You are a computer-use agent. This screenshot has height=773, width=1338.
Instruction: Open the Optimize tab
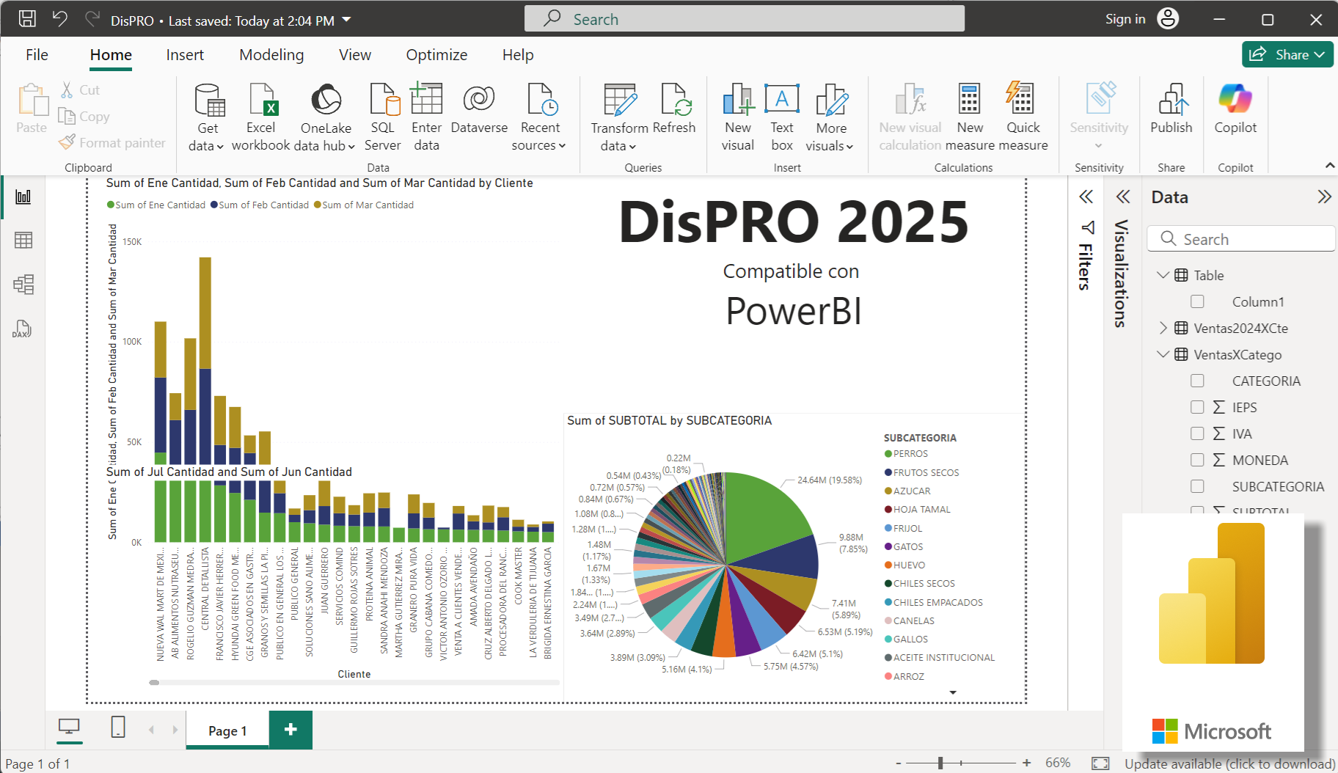click(x=436, y=55)
